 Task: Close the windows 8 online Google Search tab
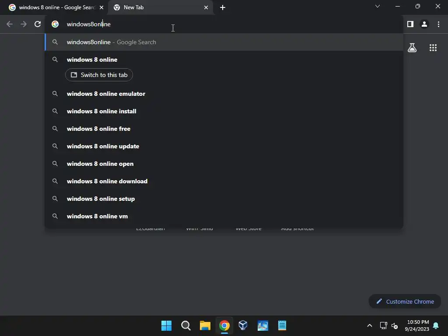pyautogui.click(x=101, y=7)
